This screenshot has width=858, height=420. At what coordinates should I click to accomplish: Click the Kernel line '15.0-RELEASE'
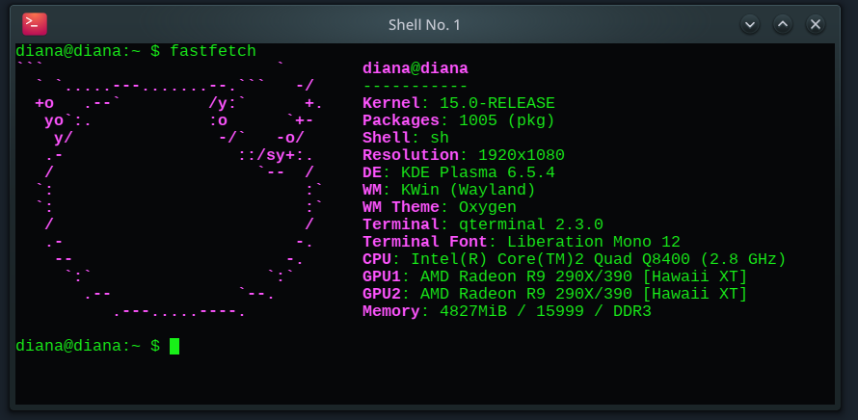497,103
